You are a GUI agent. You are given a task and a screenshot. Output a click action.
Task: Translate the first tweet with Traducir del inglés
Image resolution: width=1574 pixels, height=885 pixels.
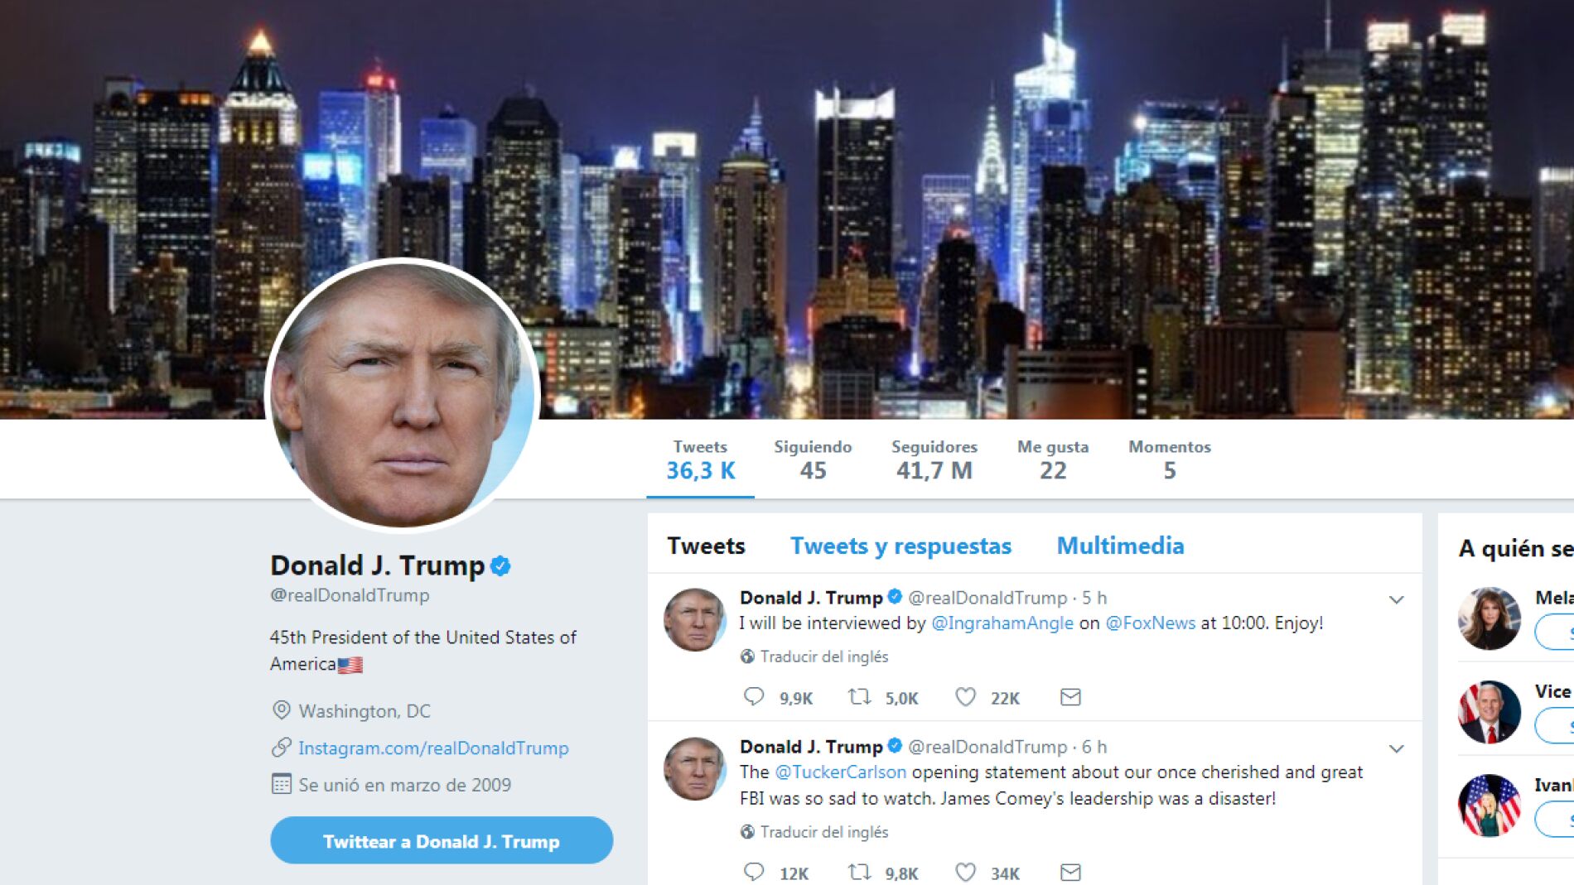[x=823, y=657]
